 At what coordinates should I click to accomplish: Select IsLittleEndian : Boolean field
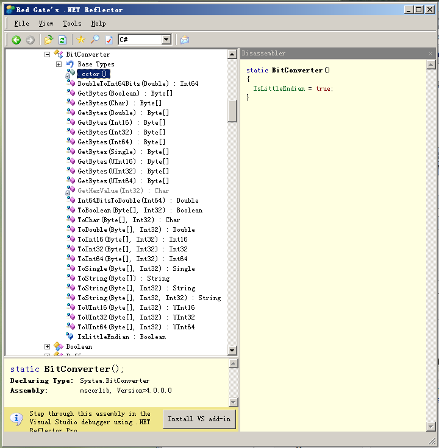pos(121,337)
